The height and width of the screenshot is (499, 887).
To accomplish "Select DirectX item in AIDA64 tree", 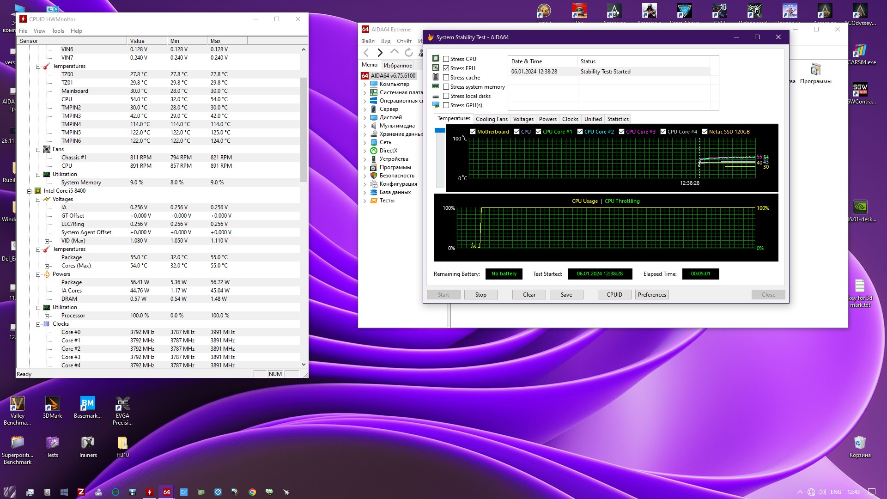I will [x=388, y=151].
